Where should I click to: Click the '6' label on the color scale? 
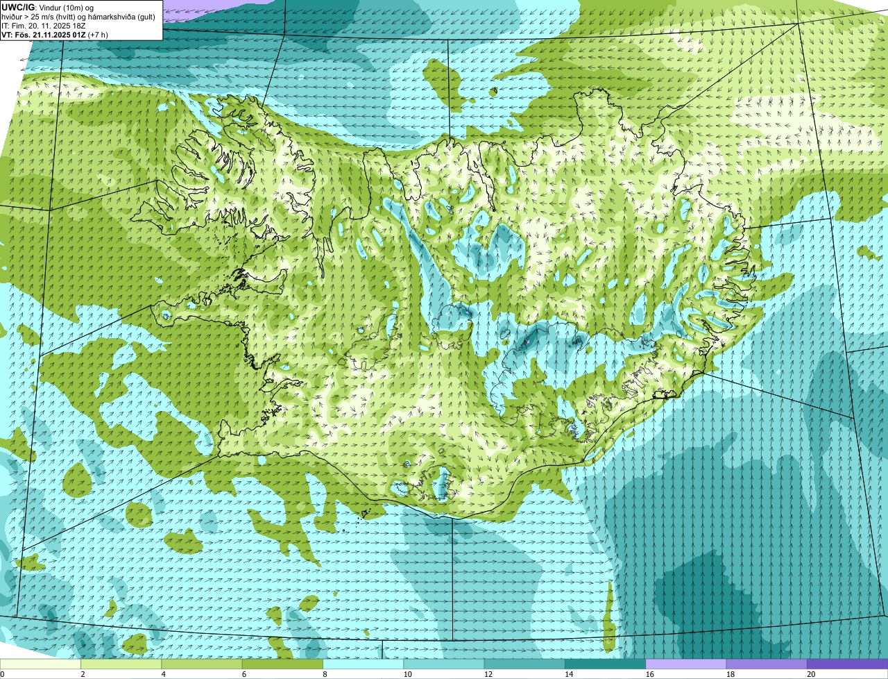pos(244,674)
